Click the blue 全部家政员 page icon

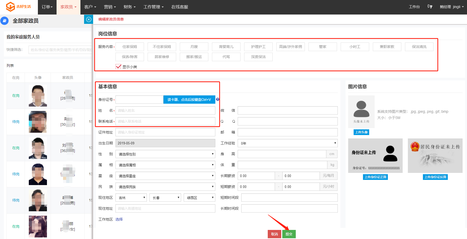4,21
